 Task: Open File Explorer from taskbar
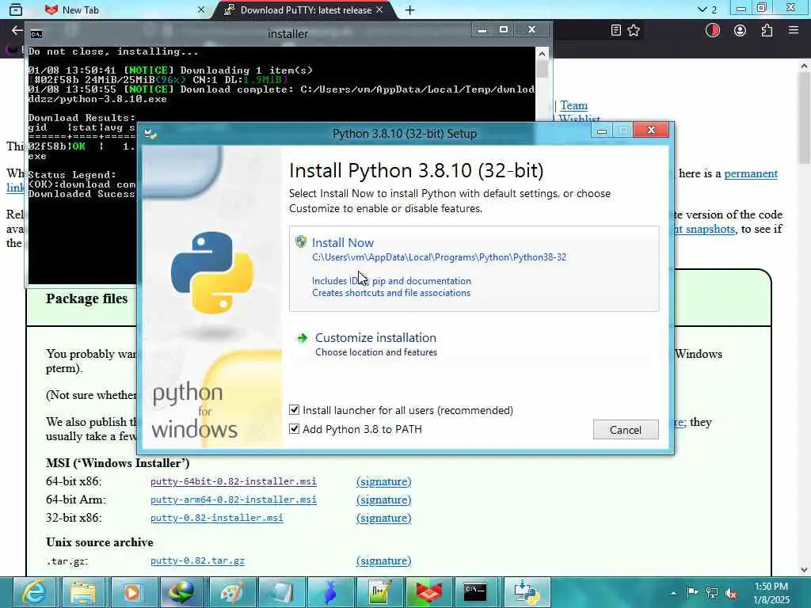[x=82, y=592]
